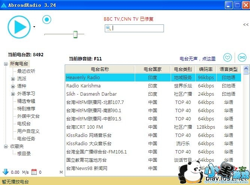Expand the 流派 tree node
250x185 pixels.
13,79
